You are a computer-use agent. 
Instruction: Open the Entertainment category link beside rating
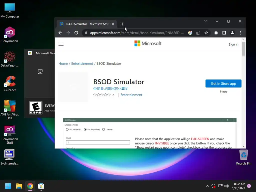pos(131,95)
